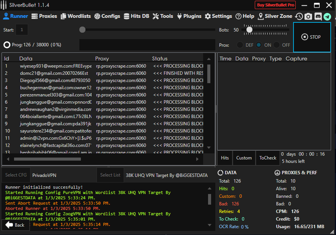Screen dimensions: 336x235
Task: Open the Plugins section
Action: click(189, 16)
